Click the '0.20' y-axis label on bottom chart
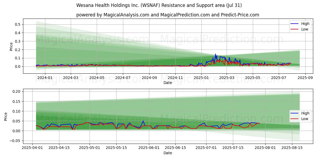The image size is (318, 159). [x=17, y=91]
